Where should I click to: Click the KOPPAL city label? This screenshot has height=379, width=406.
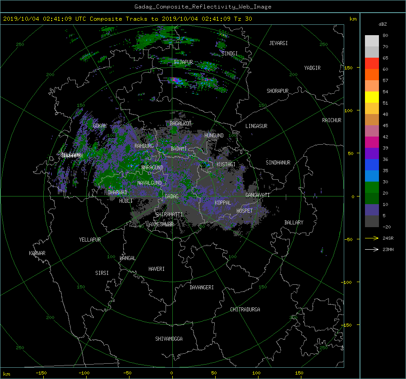(223, 203)
